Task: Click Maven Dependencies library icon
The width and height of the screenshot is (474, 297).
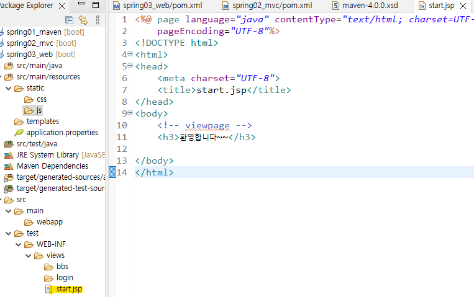Action: (x=9, y=166)
